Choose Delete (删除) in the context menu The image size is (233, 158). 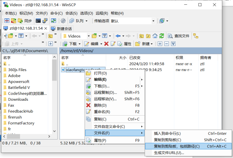tap(115, 105)
